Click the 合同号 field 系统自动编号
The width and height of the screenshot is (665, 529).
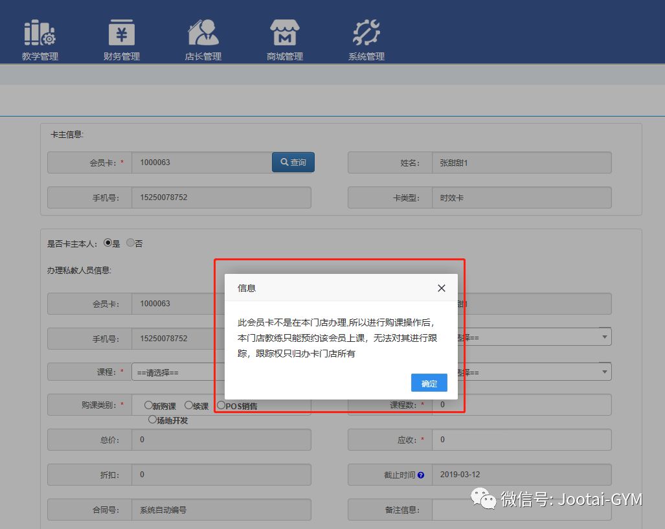[221, 510]
